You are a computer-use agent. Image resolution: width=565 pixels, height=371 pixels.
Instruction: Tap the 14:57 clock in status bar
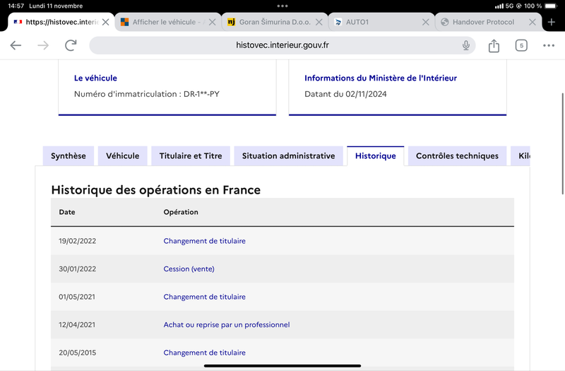tap(16, 6)
